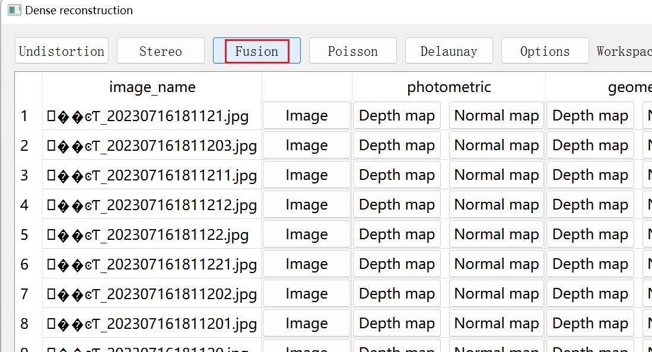Screen dimensions: 652x352
Task: Click the photometric column header
Action: tap(449, 87)
